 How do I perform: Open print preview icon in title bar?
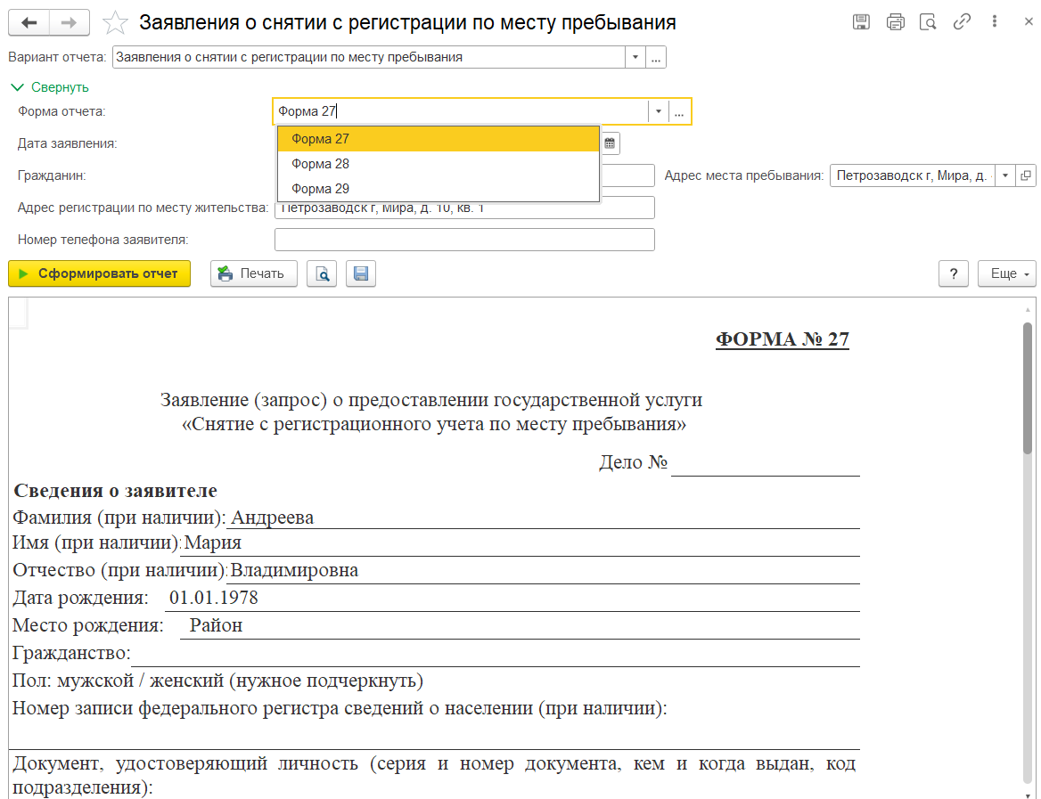928,22
